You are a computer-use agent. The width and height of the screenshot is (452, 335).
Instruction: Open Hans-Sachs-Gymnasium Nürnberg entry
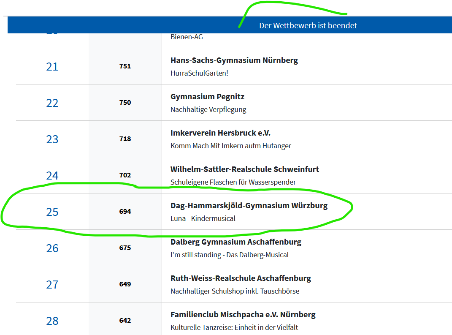[234, 60]
